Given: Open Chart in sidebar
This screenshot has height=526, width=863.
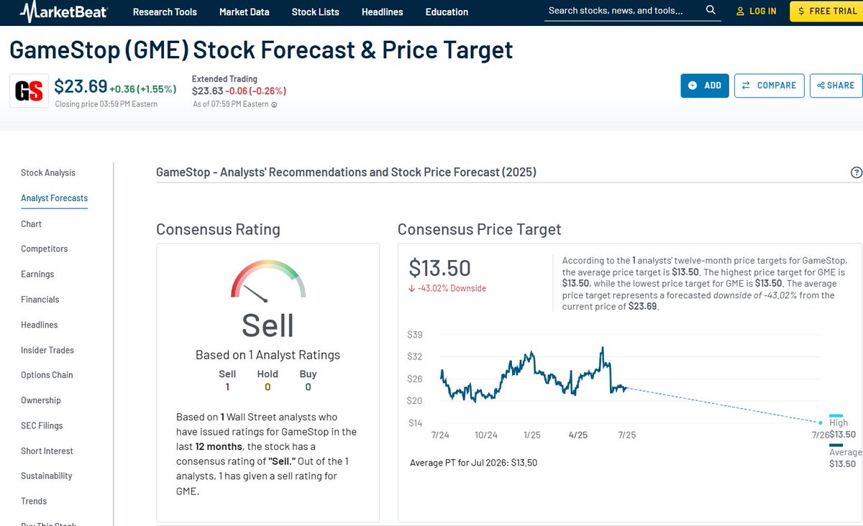Looking at the screenshot, I should click(x=32, y=224).
